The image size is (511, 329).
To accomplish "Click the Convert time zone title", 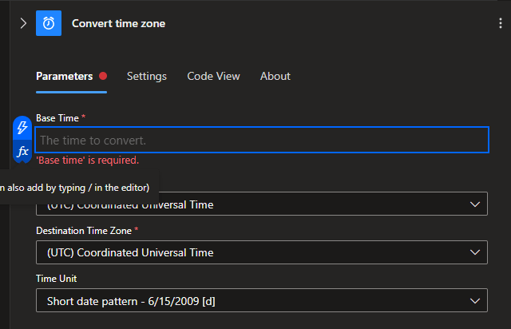I will tap(119, 23).
